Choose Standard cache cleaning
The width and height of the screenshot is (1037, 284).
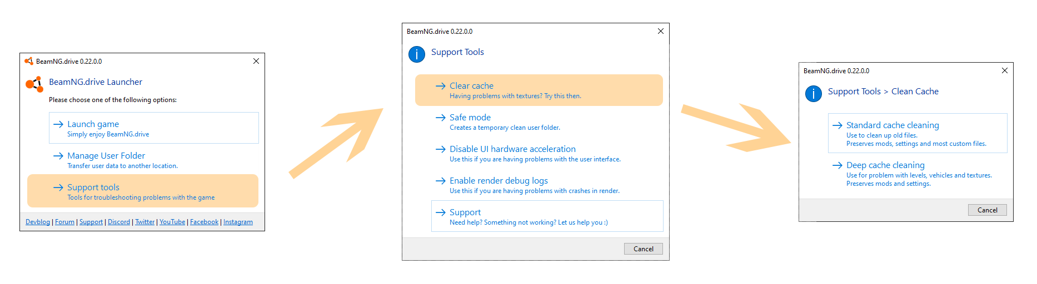(918, 133)
